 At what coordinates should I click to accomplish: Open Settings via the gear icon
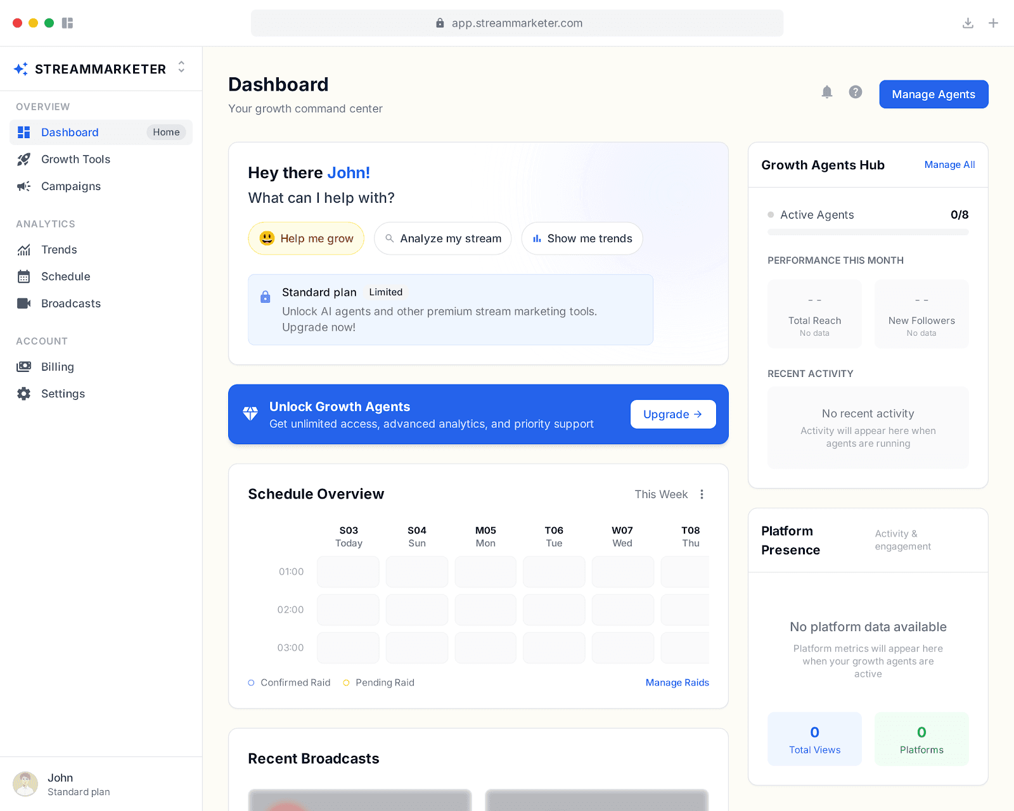(23, 393)
